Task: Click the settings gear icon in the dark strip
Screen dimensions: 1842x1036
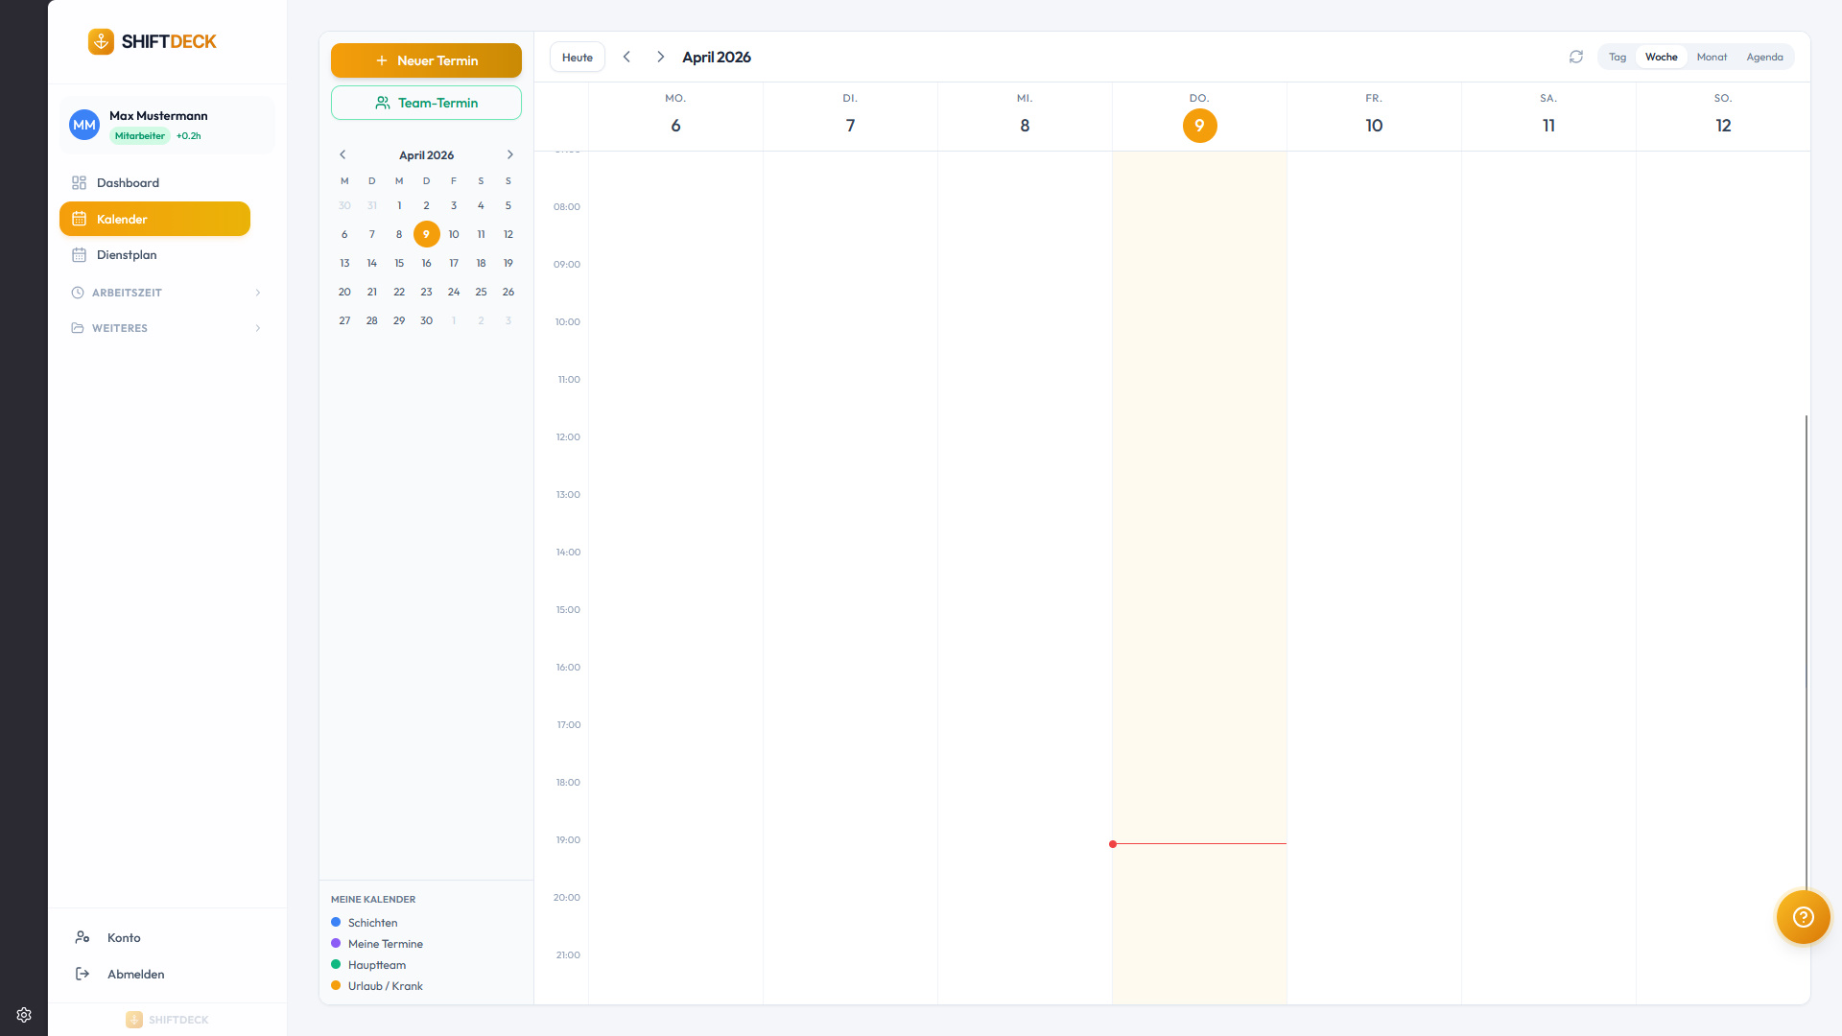Action: [24, 1015]
